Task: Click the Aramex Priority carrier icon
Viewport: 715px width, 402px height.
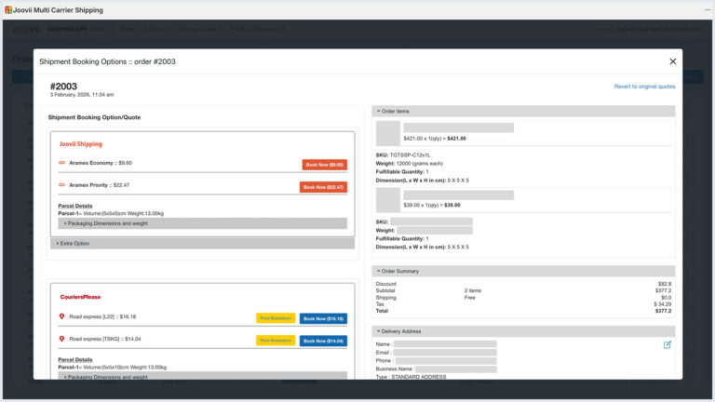Action: [61, 185]
